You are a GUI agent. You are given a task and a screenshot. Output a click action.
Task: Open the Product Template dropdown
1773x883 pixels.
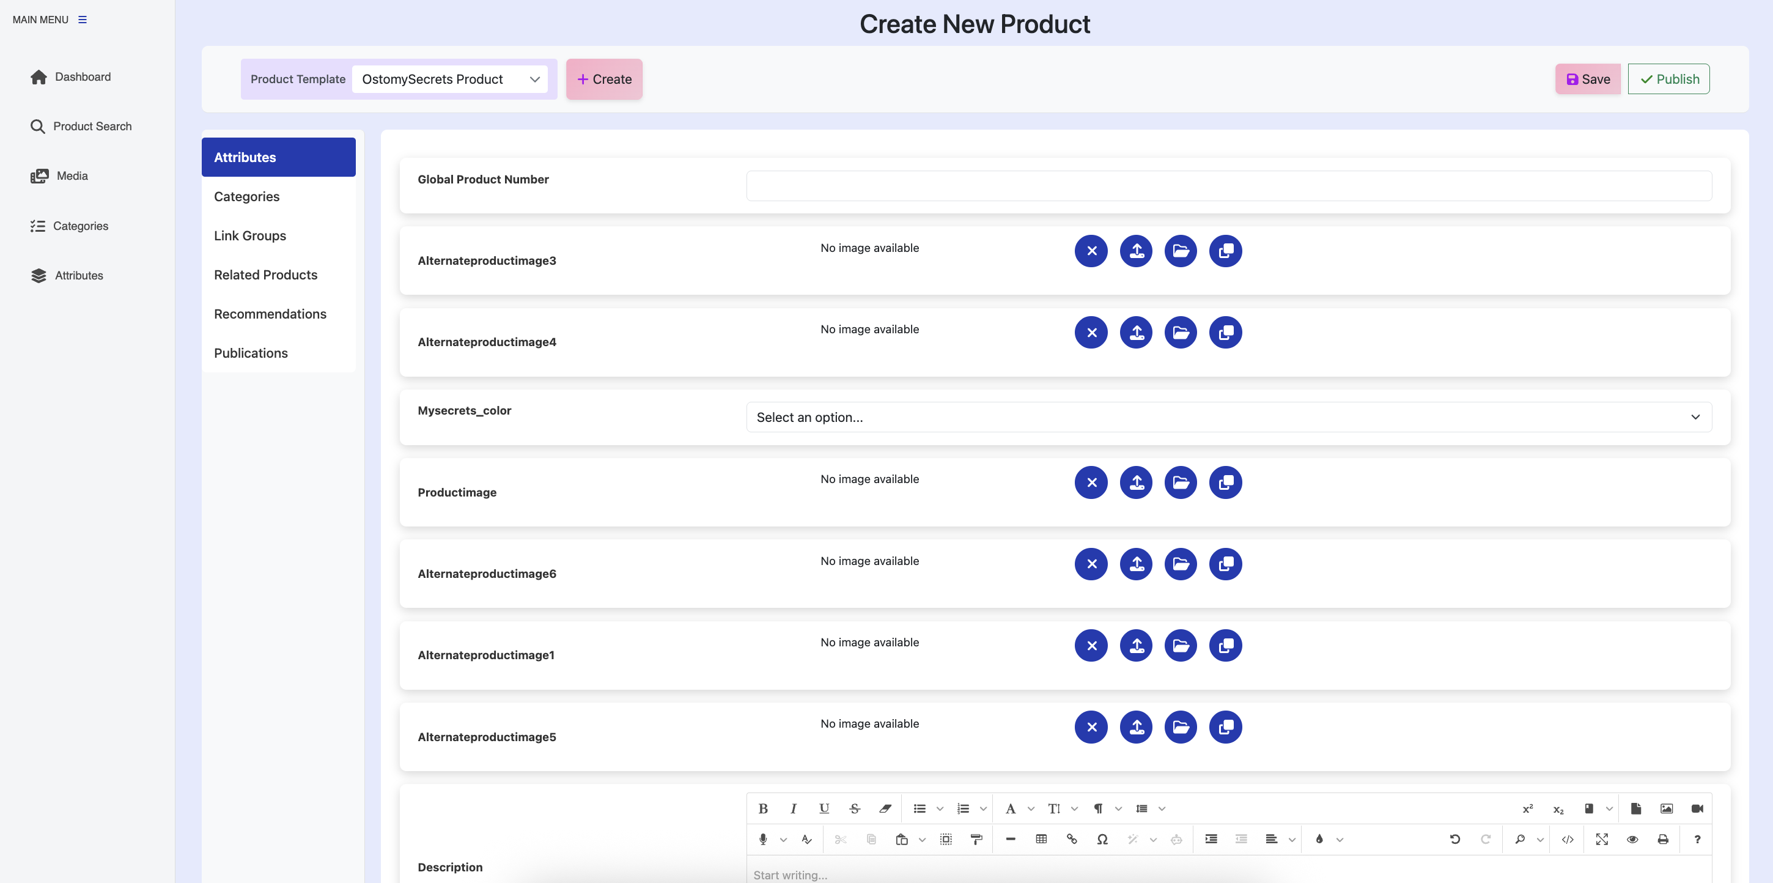[450, 79]
